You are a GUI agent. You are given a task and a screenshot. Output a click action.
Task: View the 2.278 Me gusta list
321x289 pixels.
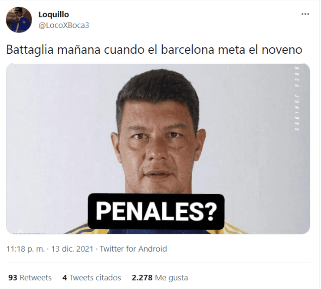pyautogui.click(x=160, y=278)
